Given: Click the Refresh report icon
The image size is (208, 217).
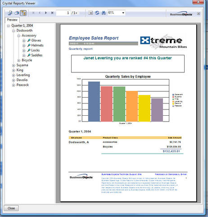Looking at the screenshot, I should 97,13.
